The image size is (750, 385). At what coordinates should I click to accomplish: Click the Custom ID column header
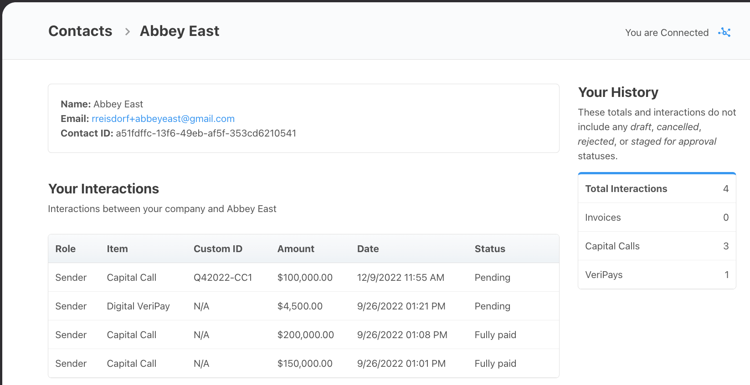pos(218,249)
